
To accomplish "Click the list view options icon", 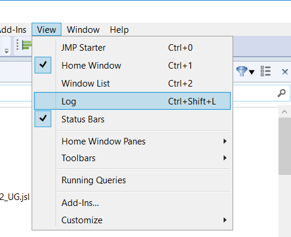I will pyautogui.click(x=265, y=71).
